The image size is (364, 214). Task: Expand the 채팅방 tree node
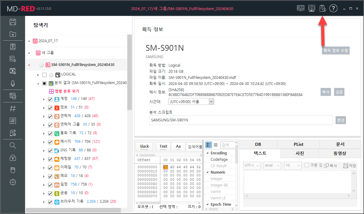point(44,160)
